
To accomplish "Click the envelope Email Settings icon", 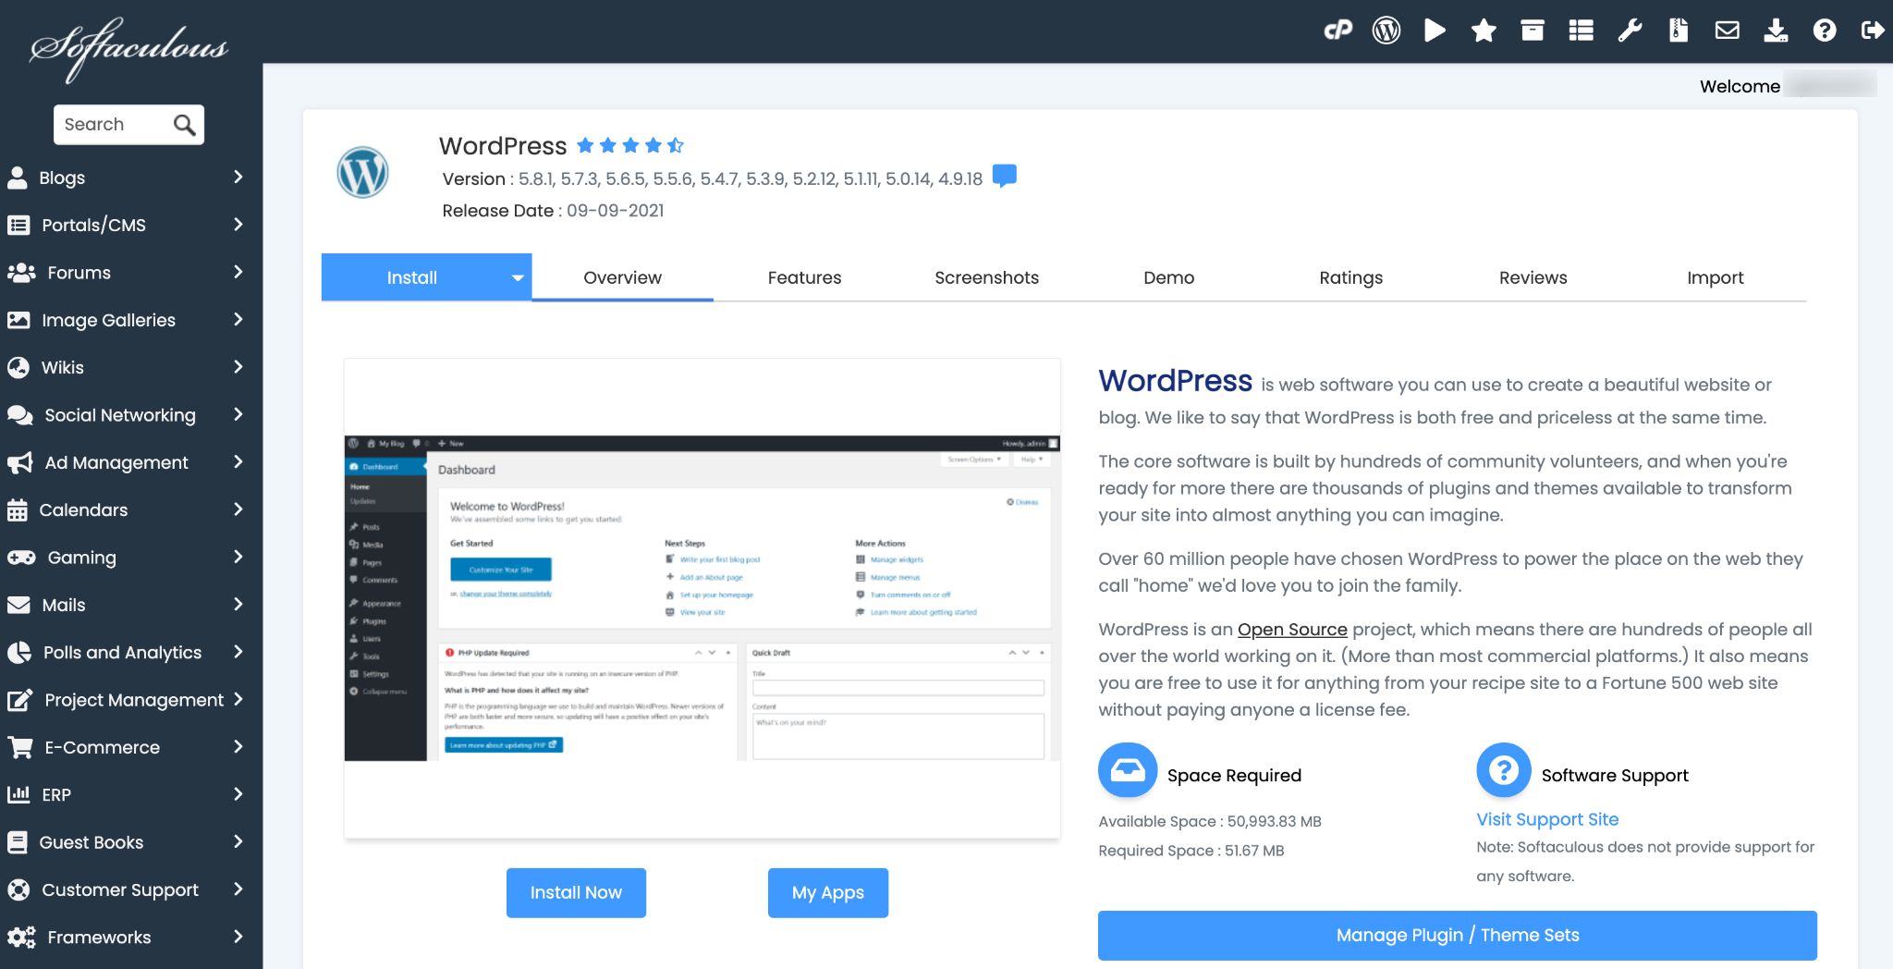I will pos(1728,30).
